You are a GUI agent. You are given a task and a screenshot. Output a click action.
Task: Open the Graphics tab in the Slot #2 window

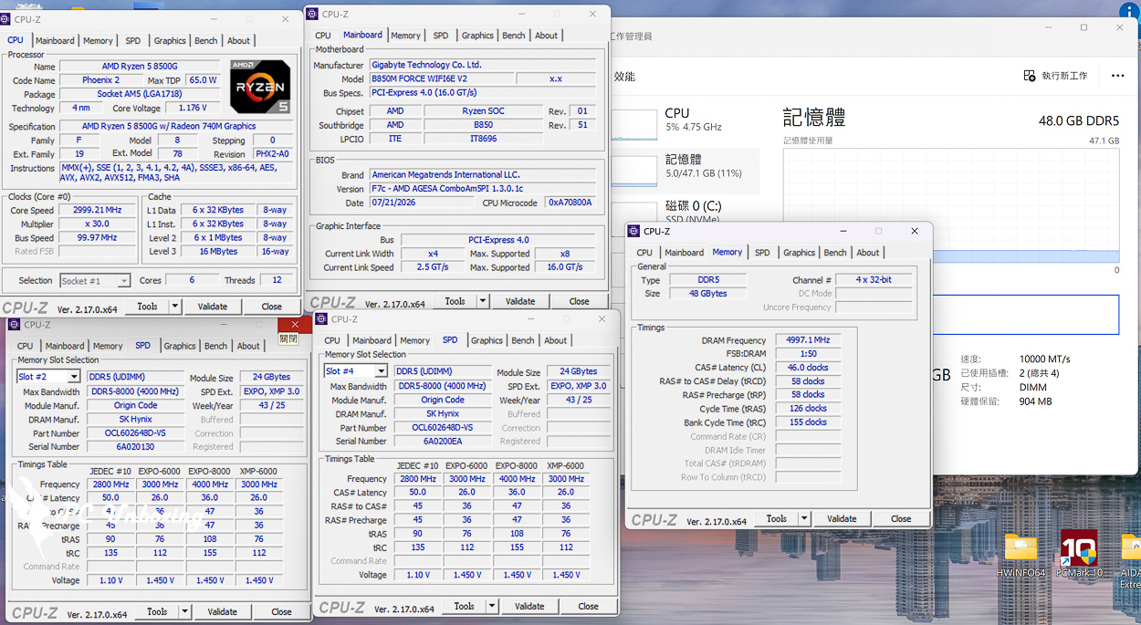(180, 346)
